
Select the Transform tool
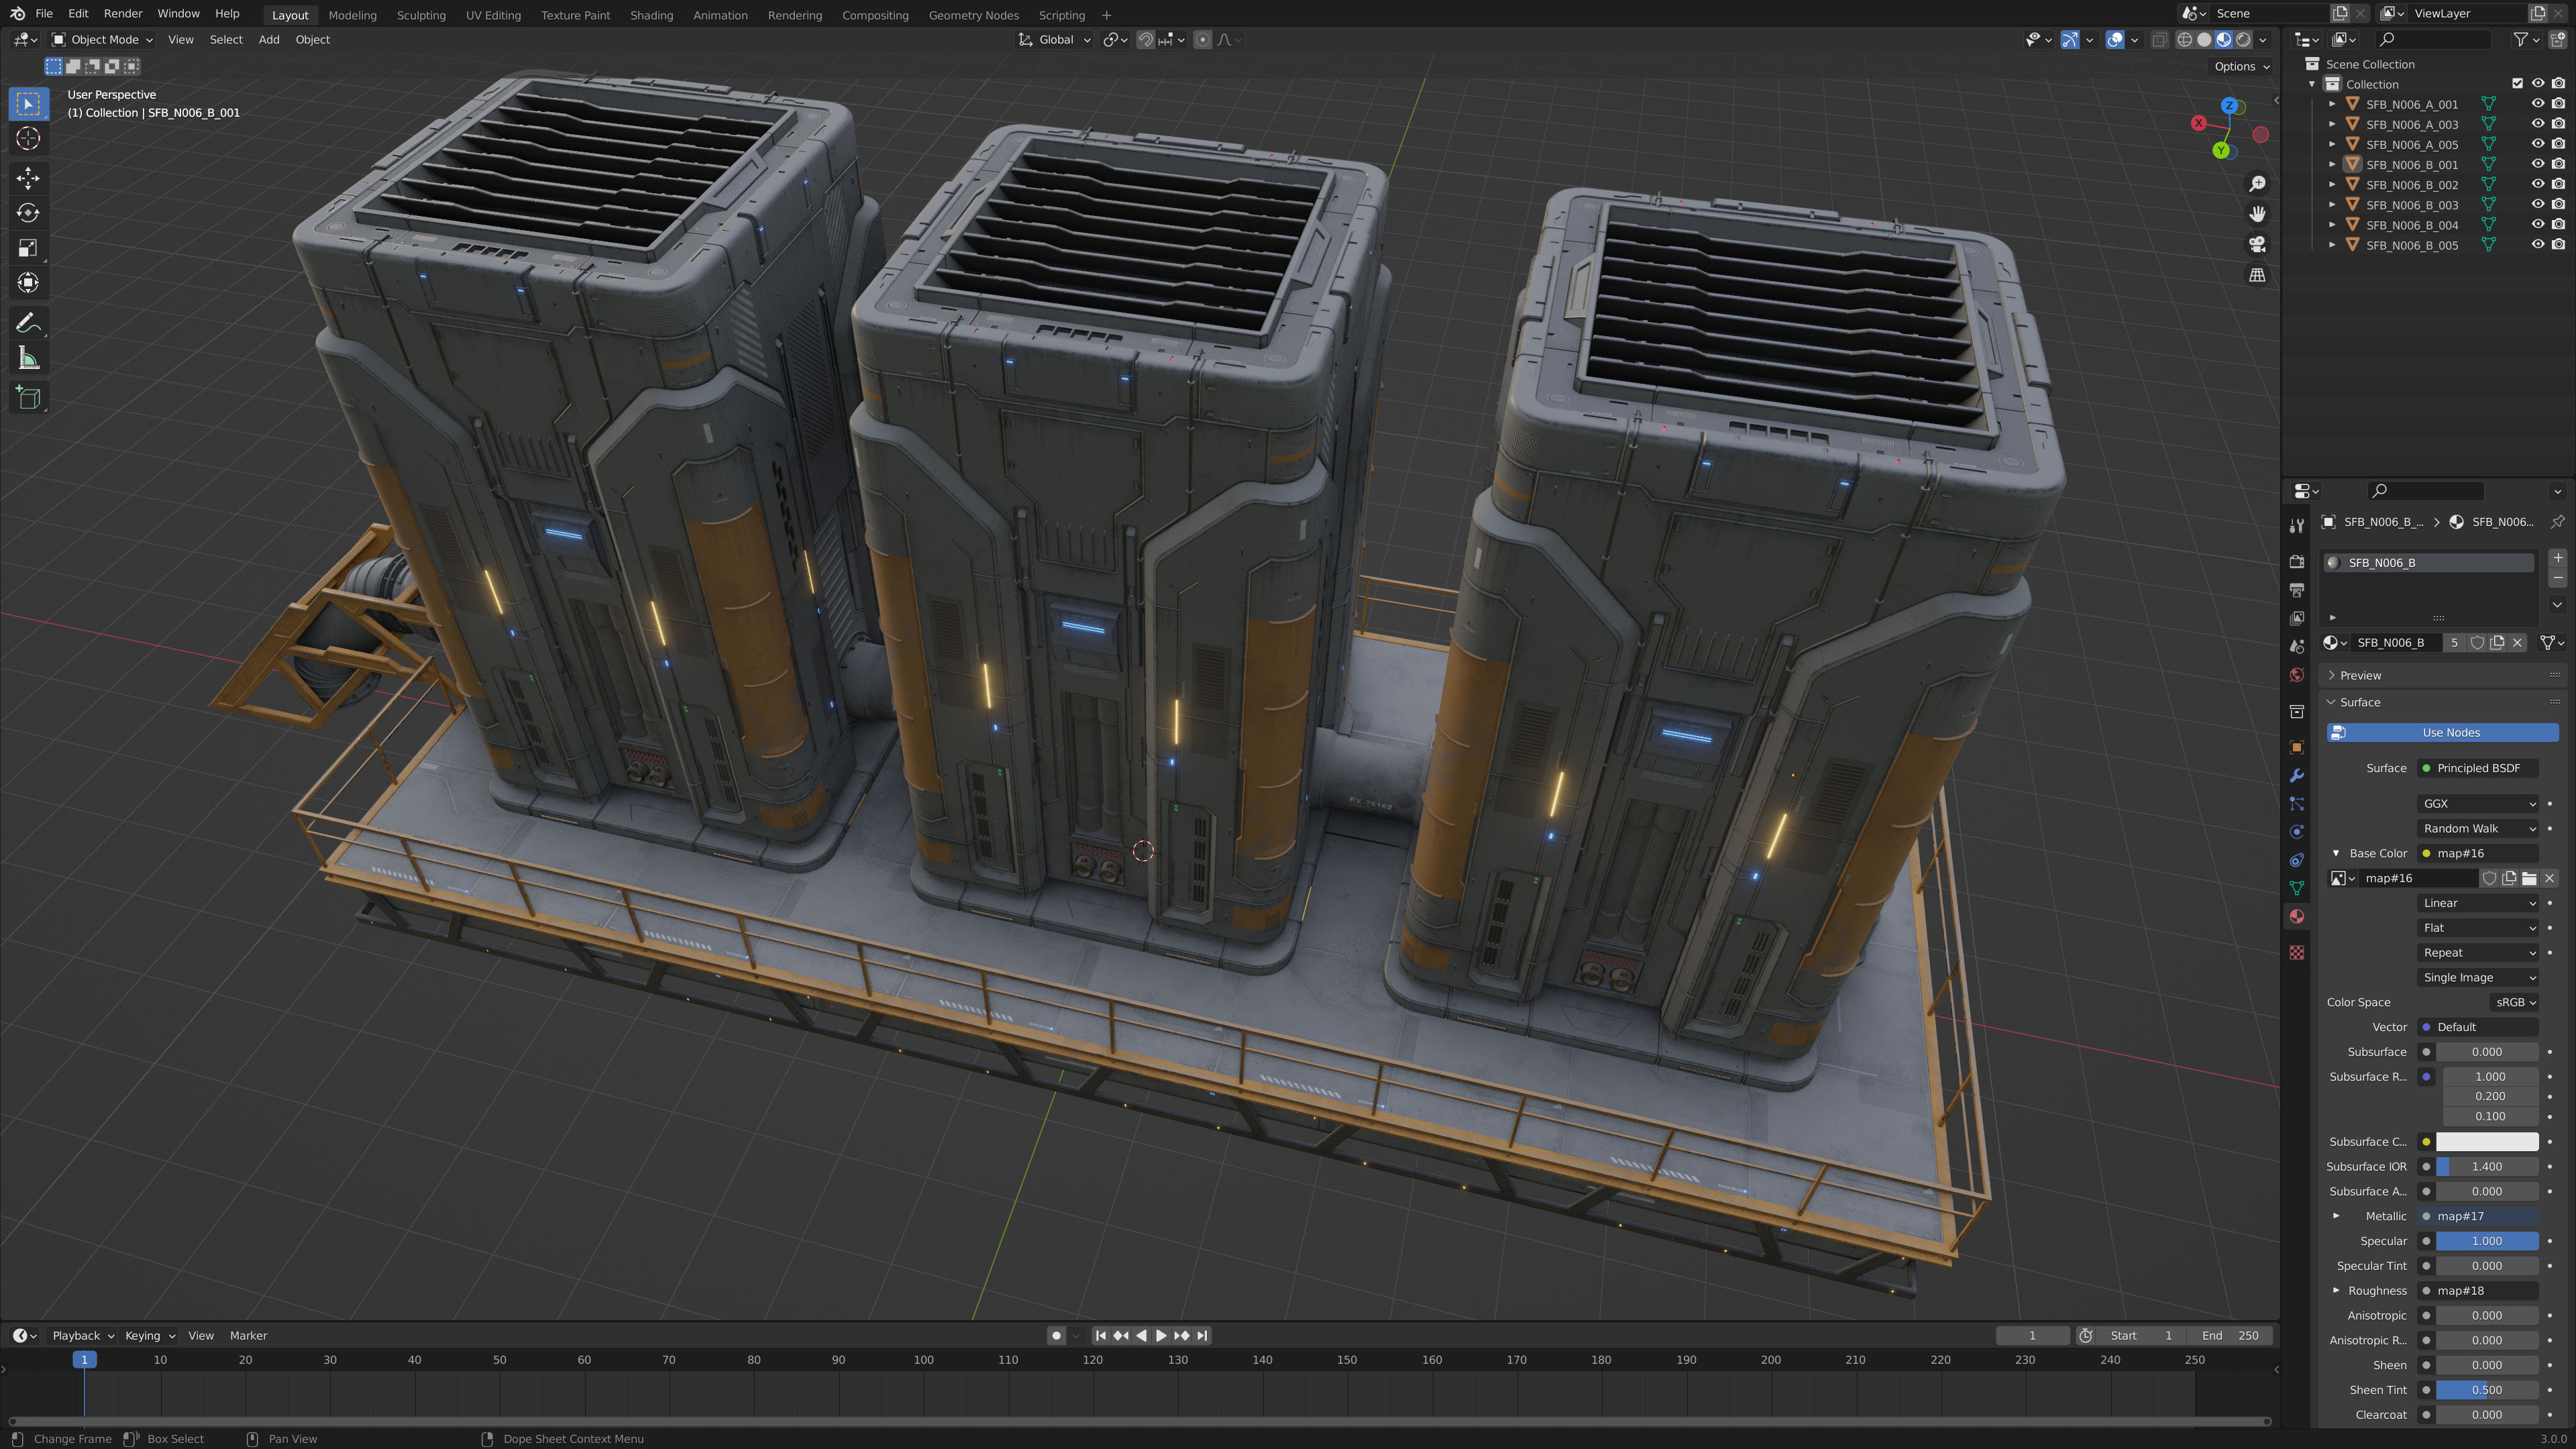[x=28, y=283]
